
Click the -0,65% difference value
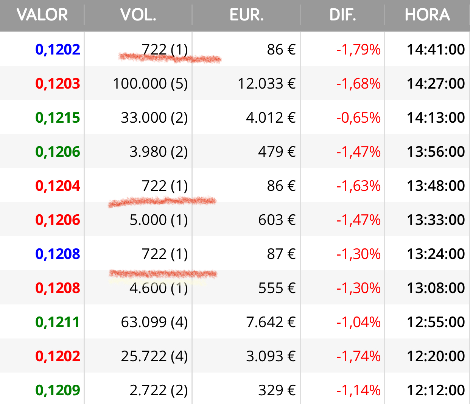[358, 118]
